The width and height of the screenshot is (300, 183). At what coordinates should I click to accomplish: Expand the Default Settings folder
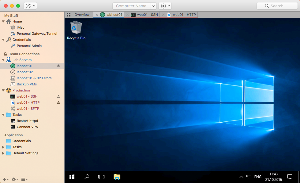point(3,153)
